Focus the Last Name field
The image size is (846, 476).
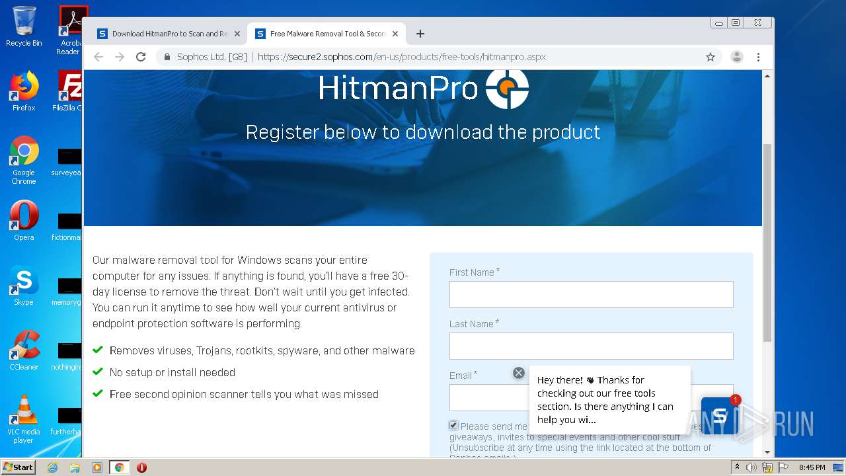[x=591, y=346]
